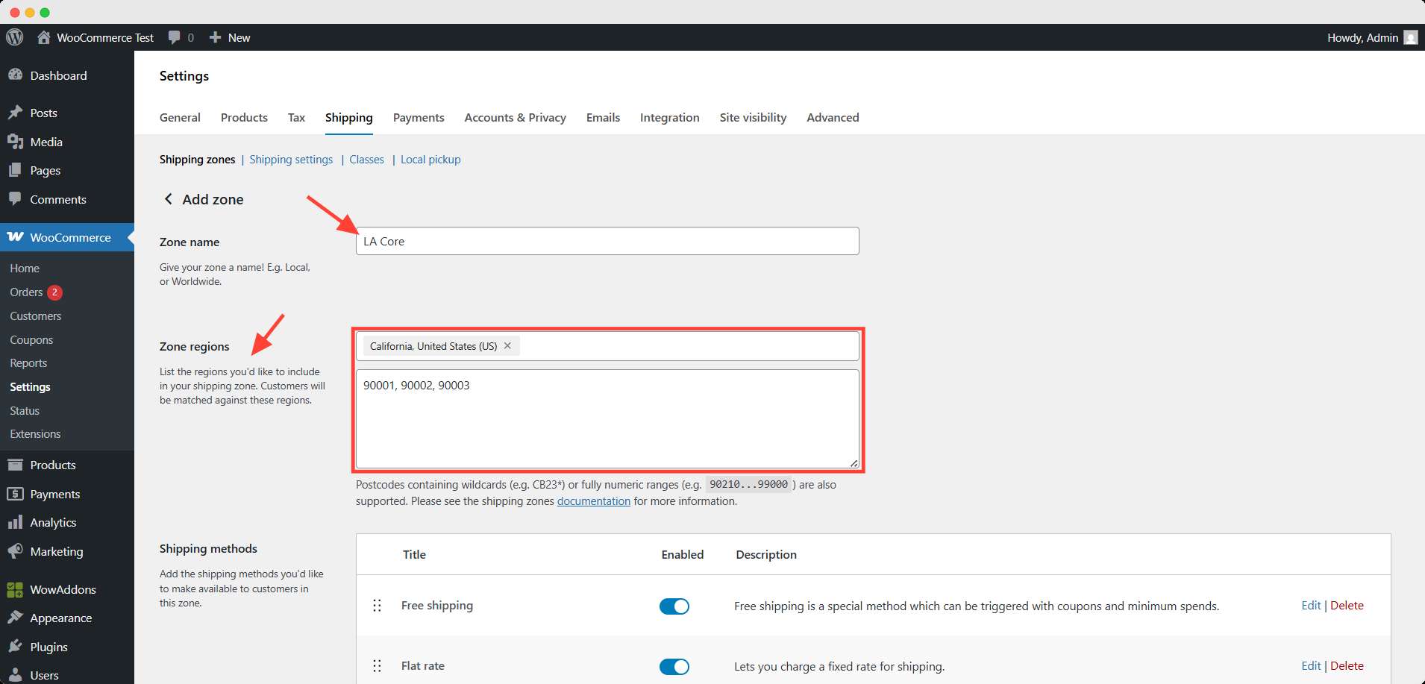Delete the Flat rate method

1347,665
